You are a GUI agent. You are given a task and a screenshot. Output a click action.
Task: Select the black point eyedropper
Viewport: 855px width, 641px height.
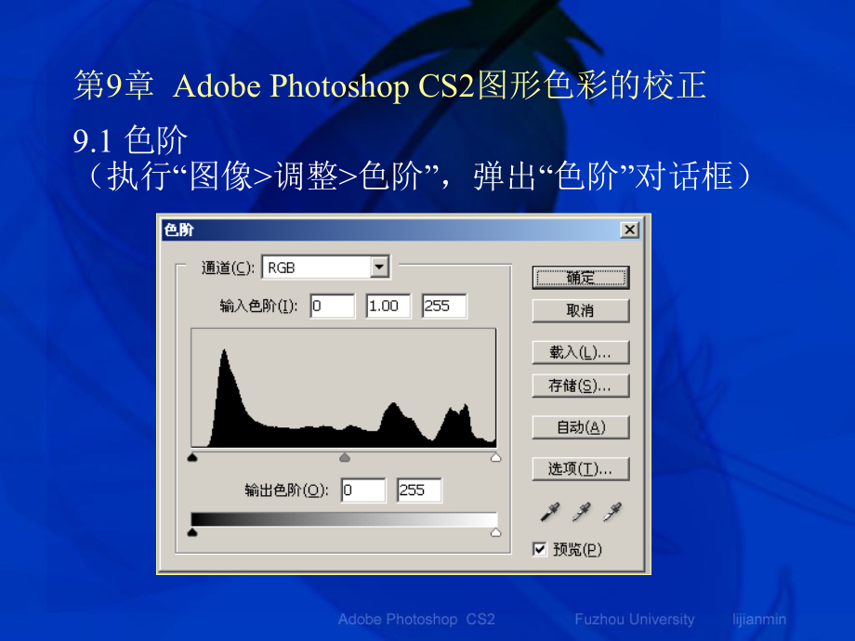click(x=548, y=511)
